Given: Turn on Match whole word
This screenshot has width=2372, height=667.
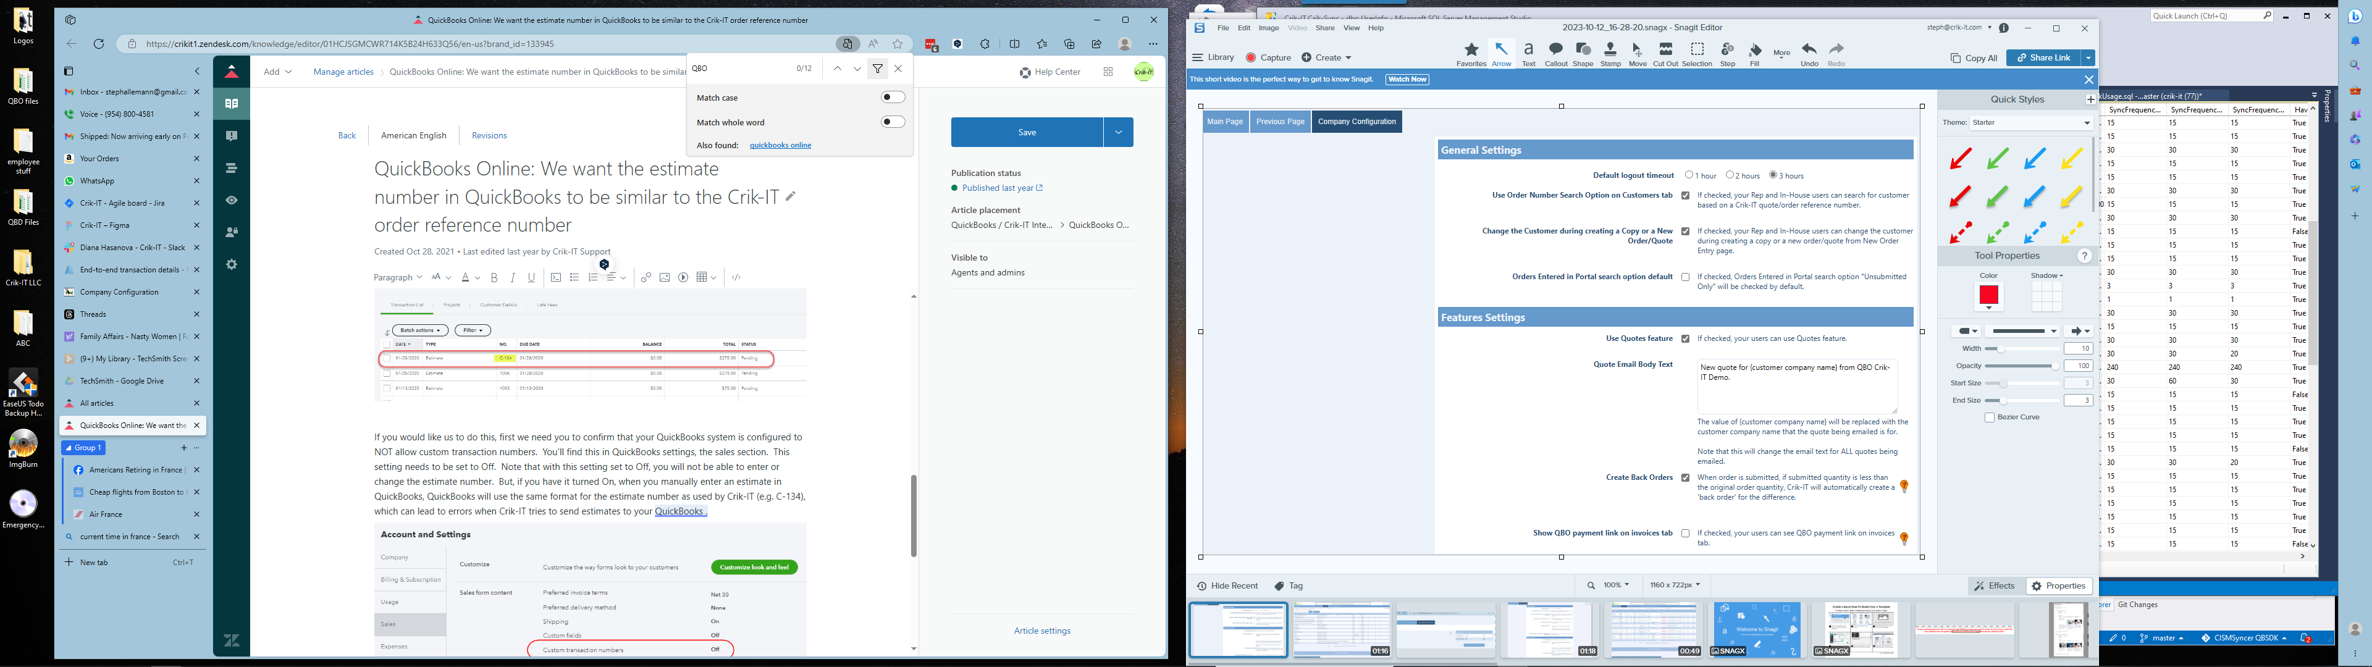Looking at the screenshot, I should (x=892, y=122).
